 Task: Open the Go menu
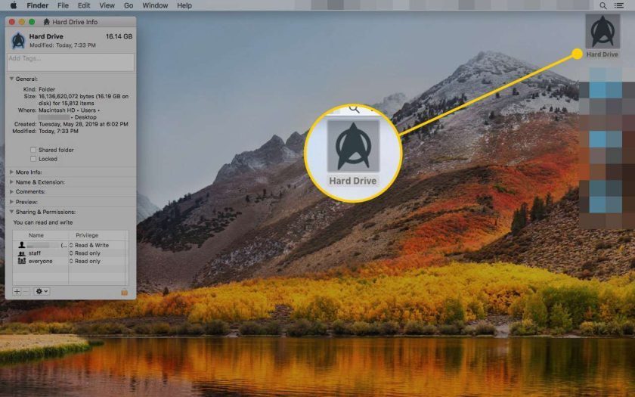(x=129, y=6)
